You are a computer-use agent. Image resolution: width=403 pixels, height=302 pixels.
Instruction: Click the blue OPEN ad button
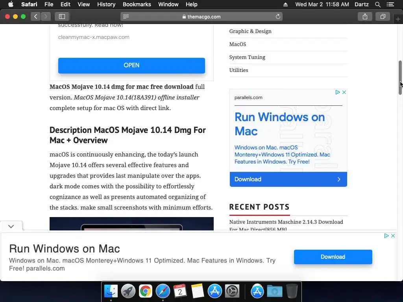click(131, 66)
